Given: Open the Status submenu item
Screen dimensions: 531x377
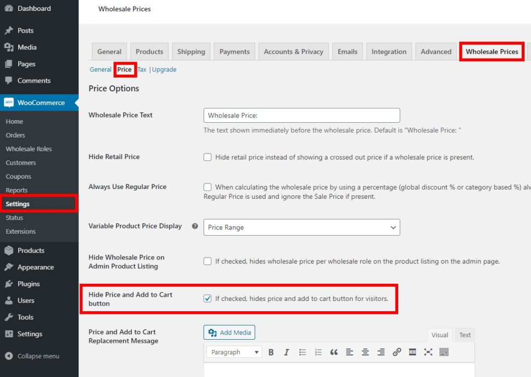Looking at the screenshot, I should coord(14,218).
